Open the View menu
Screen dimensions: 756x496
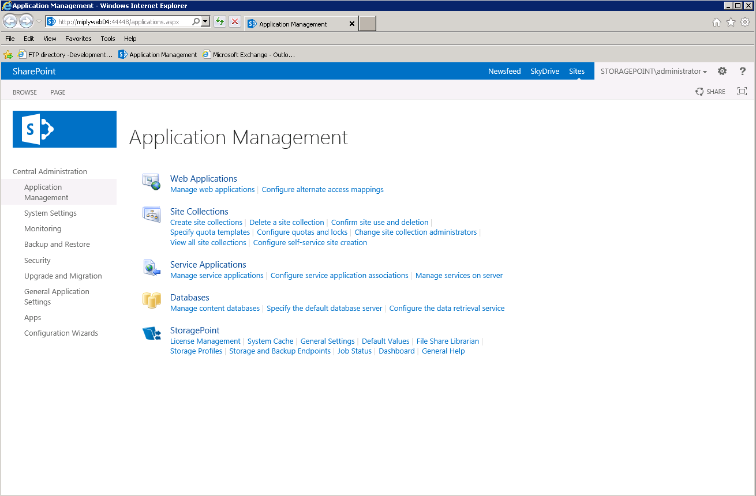[50, 39]
